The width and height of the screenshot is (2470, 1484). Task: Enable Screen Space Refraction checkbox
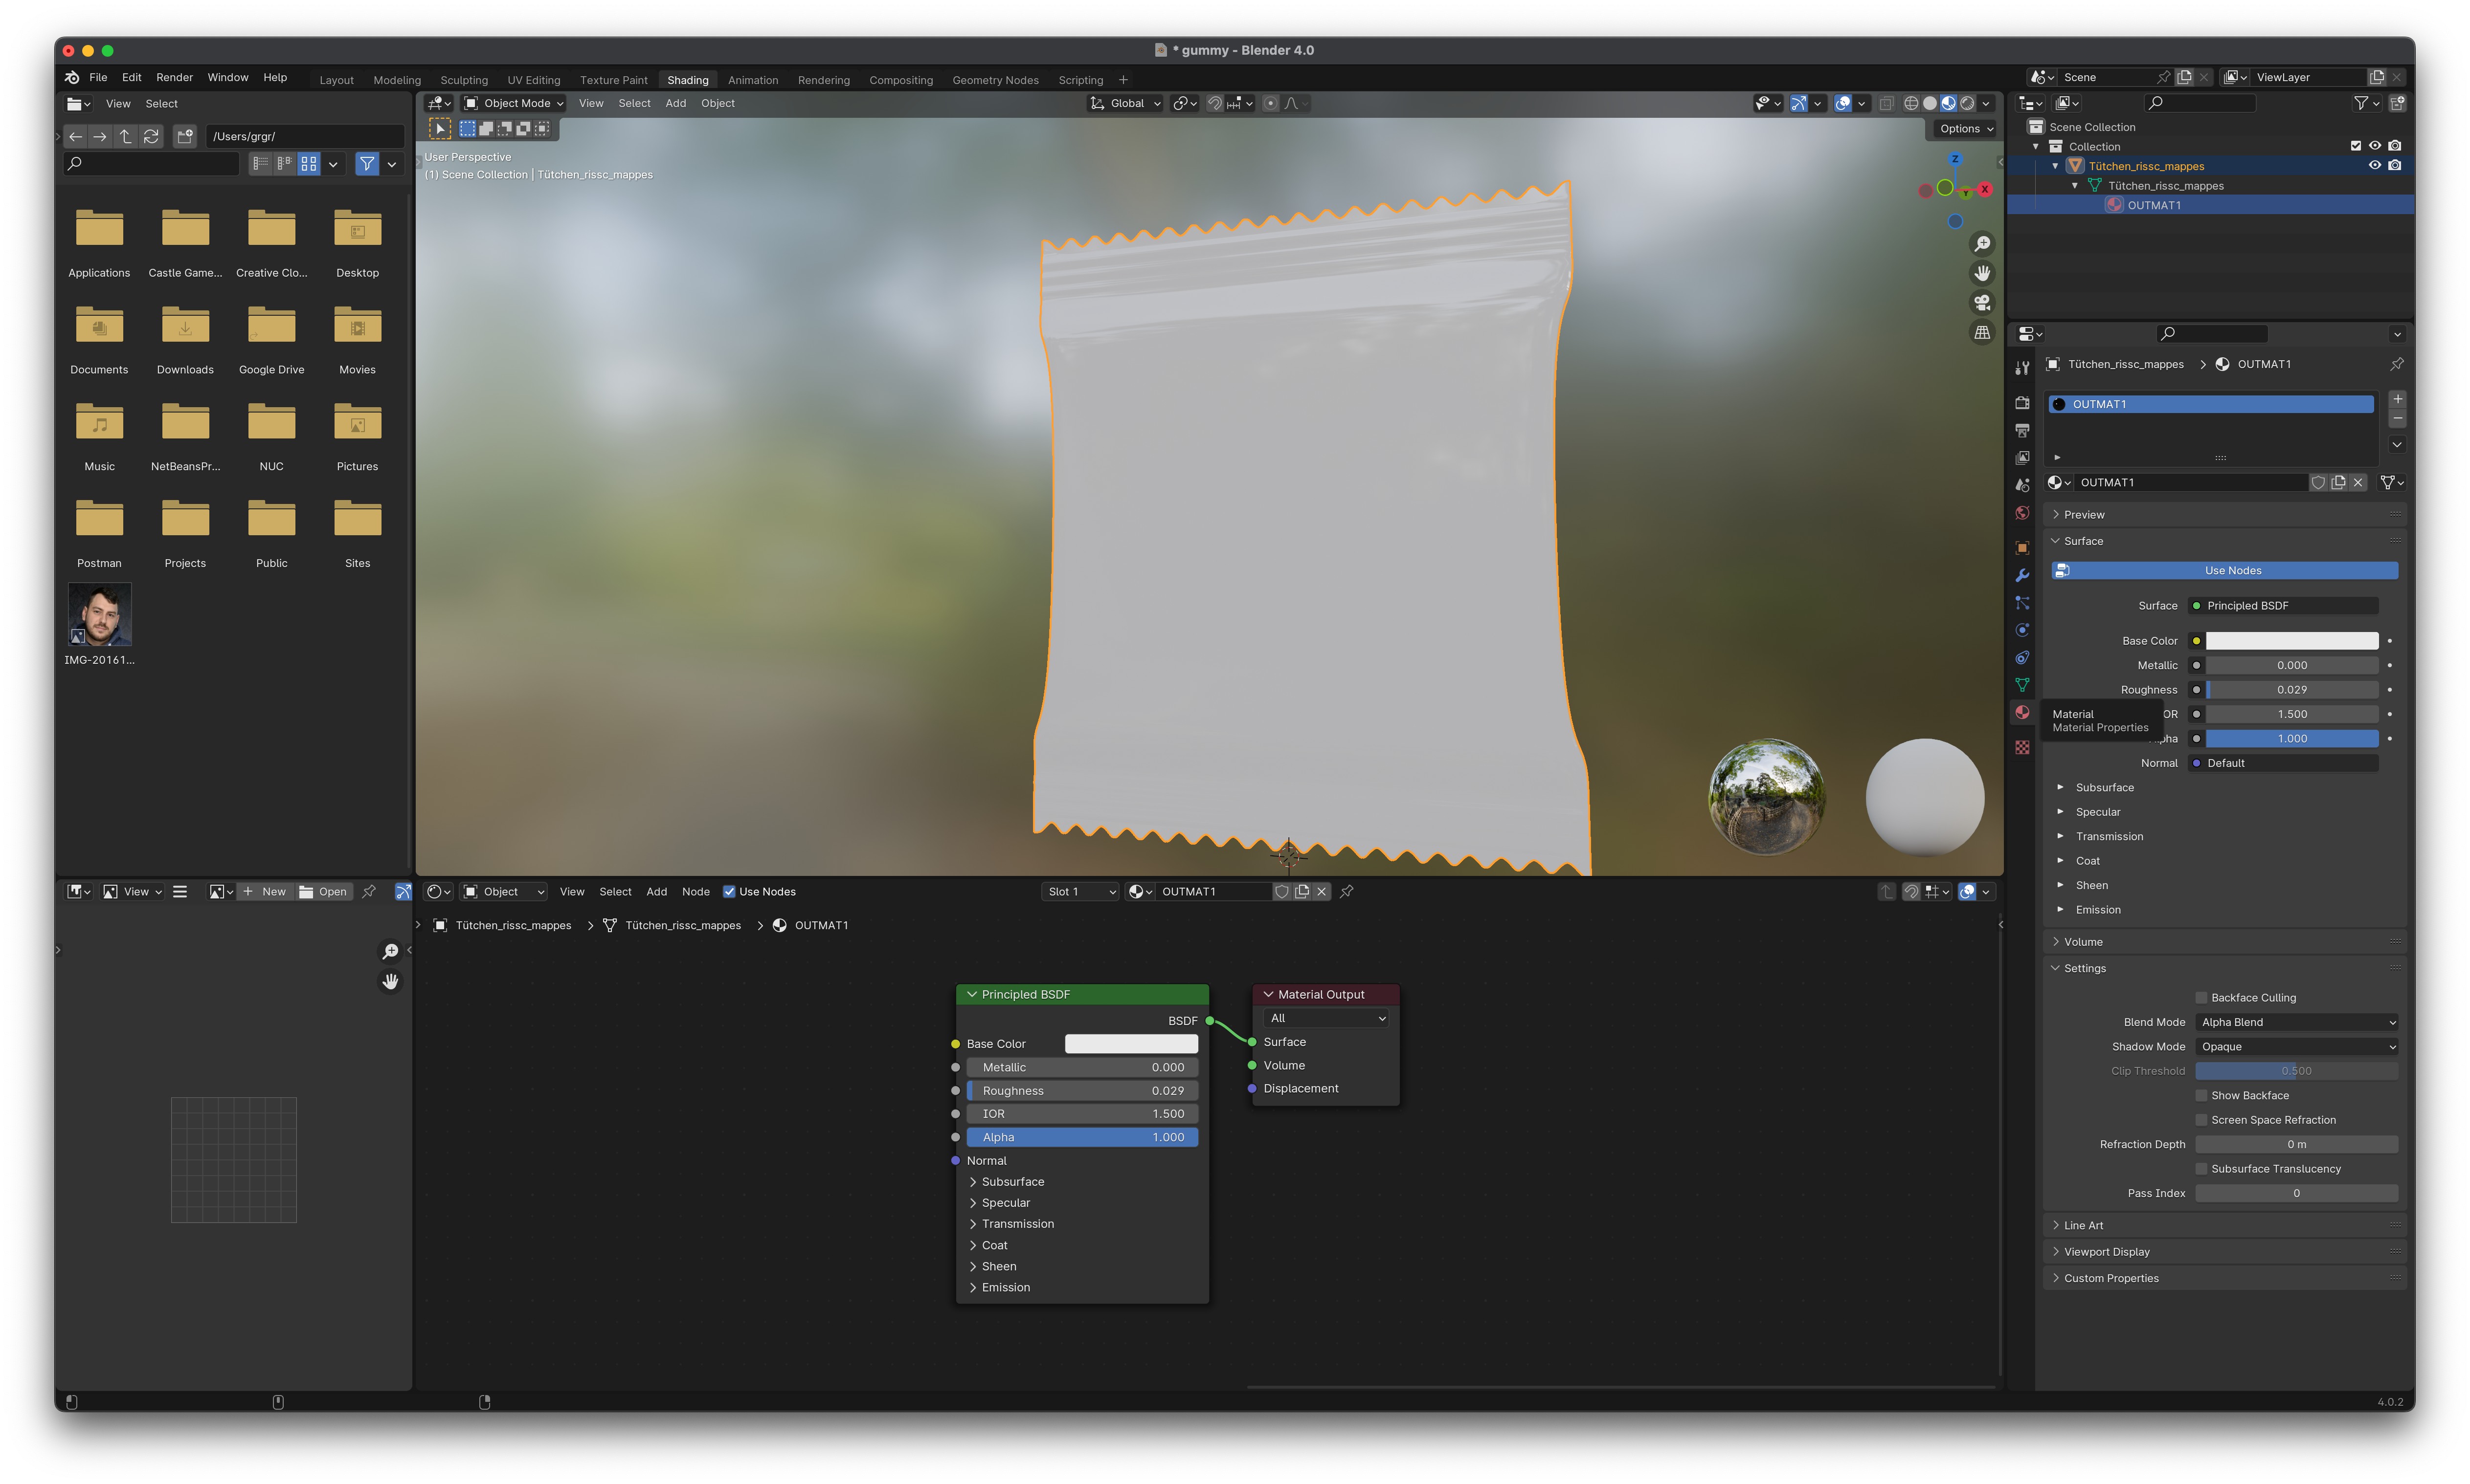coord(2202,1119)
